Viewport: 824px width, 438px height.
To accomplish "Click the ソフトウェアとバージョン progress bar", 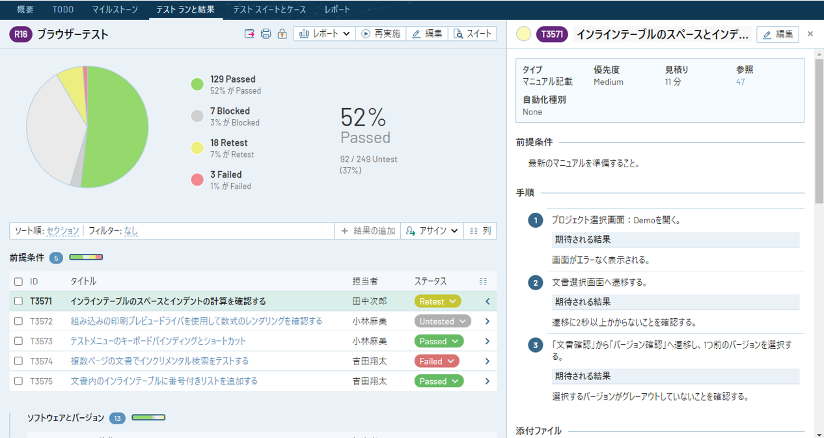I will point(148,418).
